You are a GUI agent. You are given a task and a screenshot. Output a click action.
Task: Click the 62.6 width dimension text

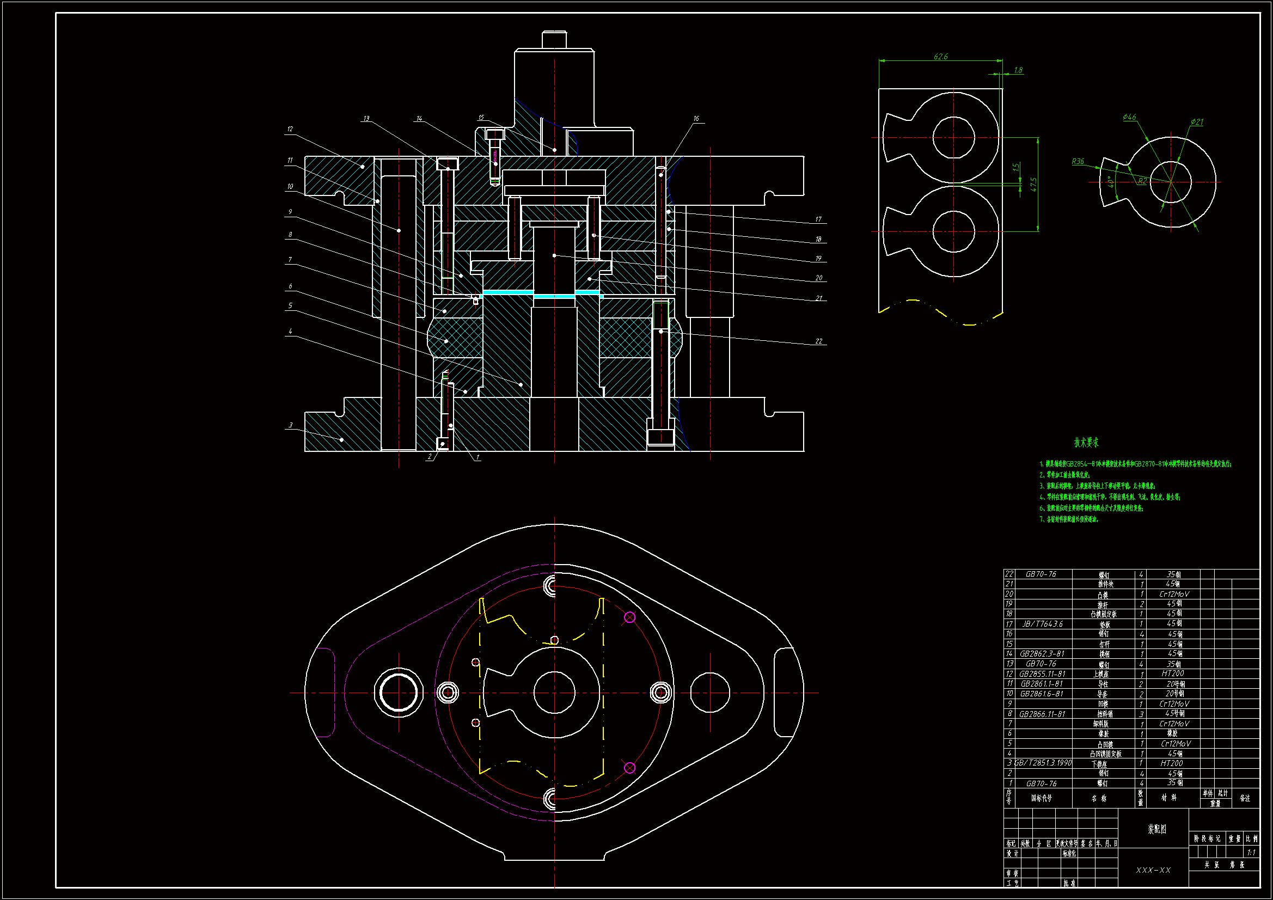[x=940, y=57]
